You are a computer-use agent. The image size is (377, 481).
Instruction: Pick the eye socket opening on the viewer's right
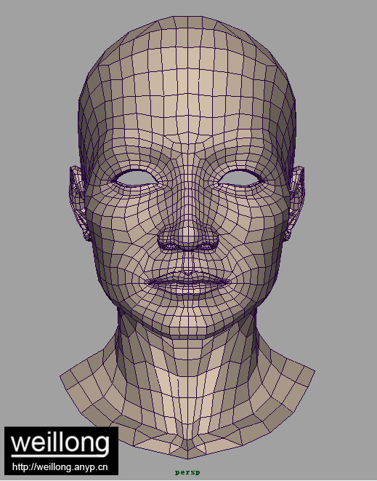pyautogui.click(x=241, y=178)
